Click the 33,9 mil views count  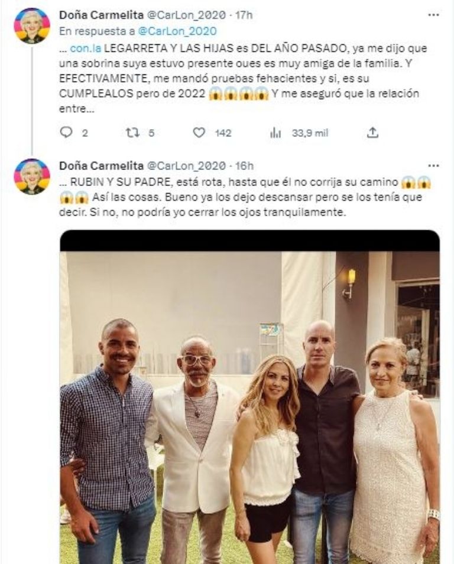coord(309,133)
